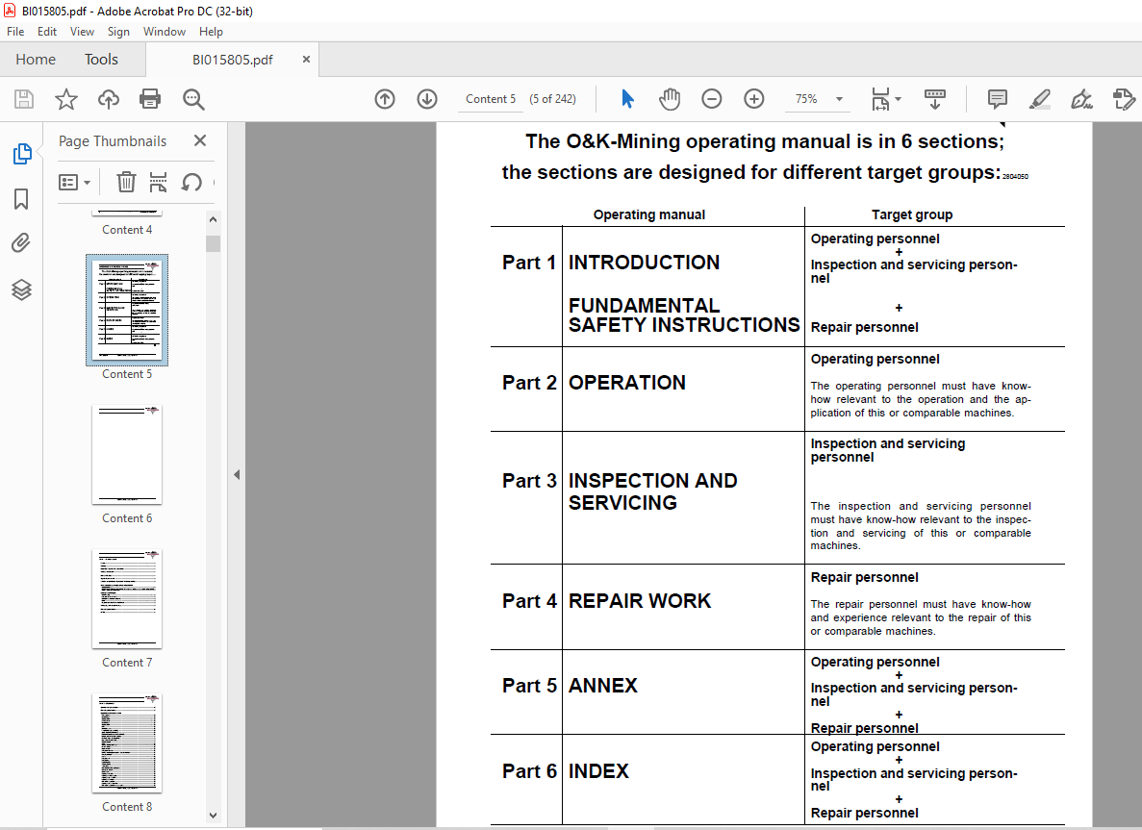Collapse the navigation pane arrow
This screenshot has height=830, width=1142.
[x=237, y=475]
